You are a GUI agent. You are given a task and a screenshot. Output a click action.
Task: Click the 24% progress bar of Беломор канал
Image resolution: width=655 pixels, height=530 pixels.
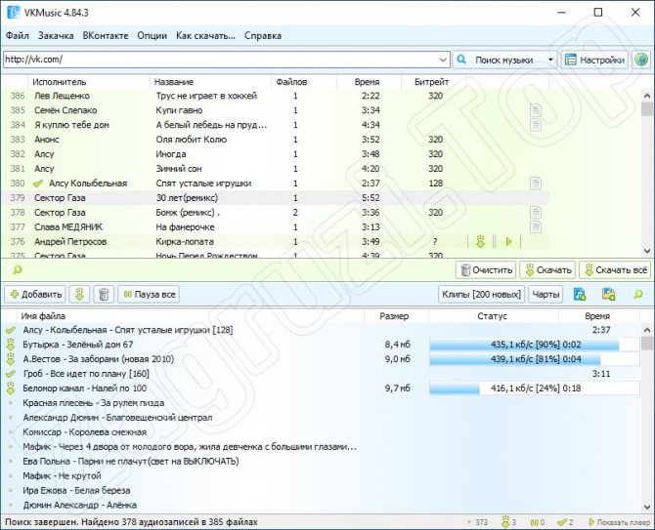[x=535, y=388]
